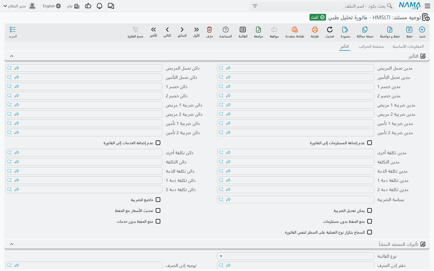434x271 pixels.
Task: Click the ثابت status badge
Action: [318, 17]
